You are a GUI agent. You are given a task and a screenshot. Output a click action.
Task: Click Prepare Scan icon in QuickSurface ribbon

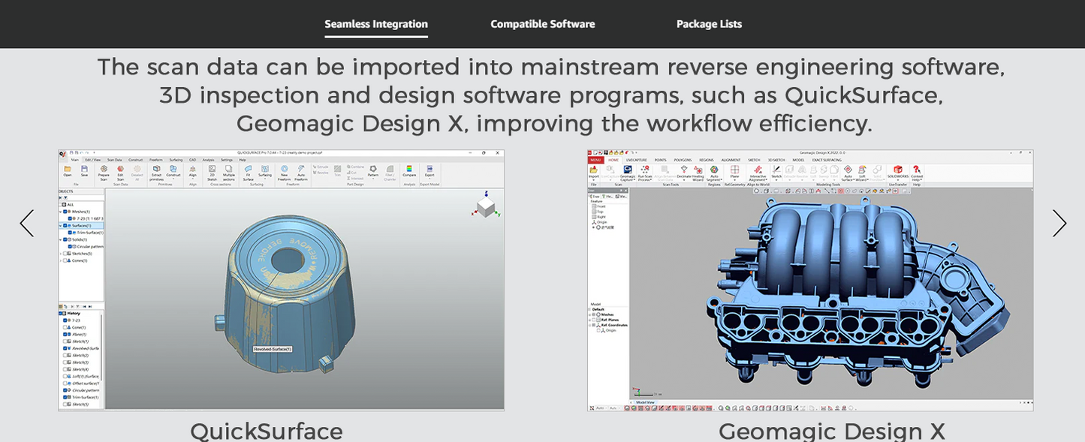pyautogui.click(x=104, y=170)
